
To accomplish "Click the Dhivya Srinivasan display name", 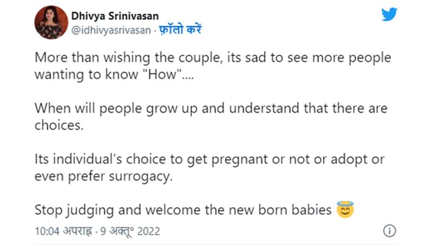I will coord(115,16).
